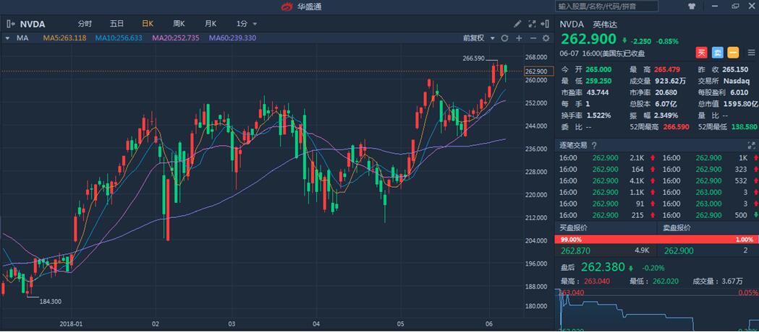Expand the MA indicator dropdown arrow
Screen dimensions: 759x332
pos(7,38)
